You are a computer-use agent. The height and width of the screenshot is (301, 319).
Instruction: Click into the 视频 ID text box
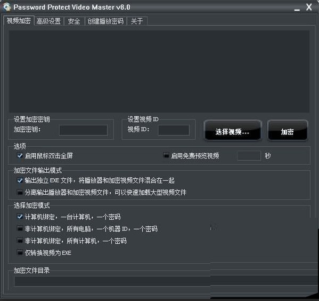point(174,130)
